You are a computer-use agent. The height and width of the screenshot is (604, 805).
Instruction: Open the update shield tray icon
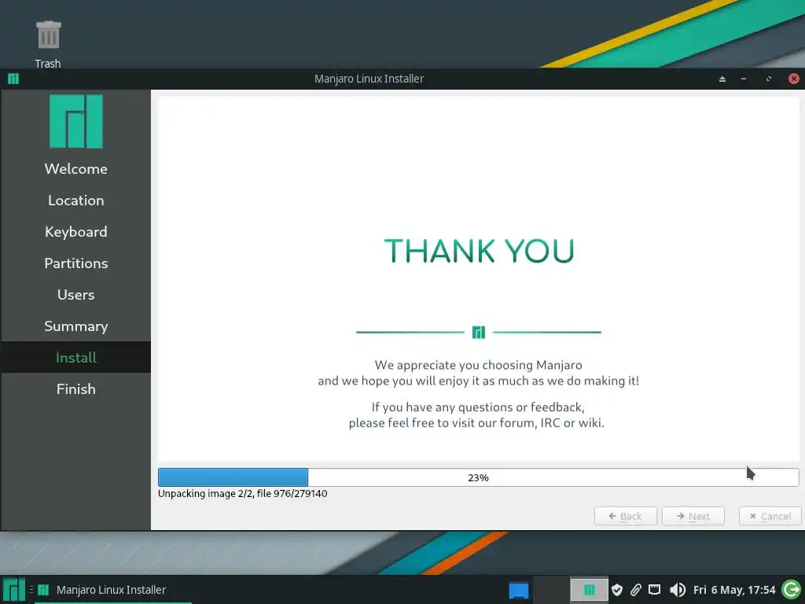pos(617,590)
